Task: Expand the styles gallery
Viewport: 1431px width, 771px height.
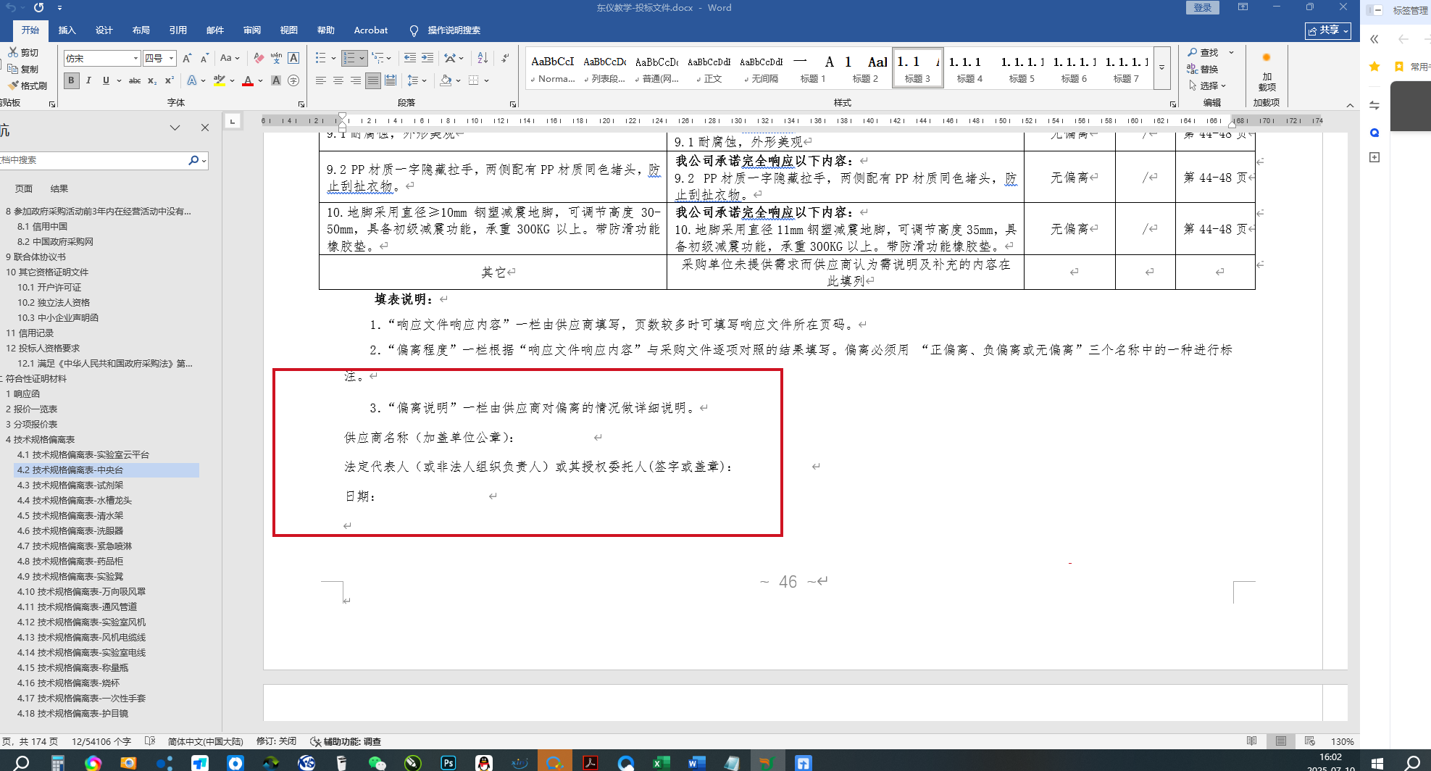Action: click(x=1161, y=67)
